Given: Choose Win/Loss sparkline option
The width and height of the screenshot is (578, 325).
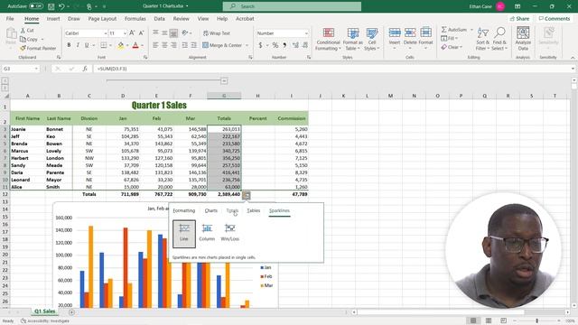Looking at the screenshot, I should (x=229, y=233).
